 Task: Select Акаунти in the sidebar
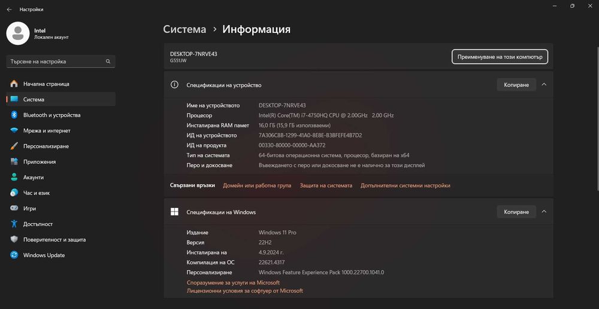coord(61,178)
